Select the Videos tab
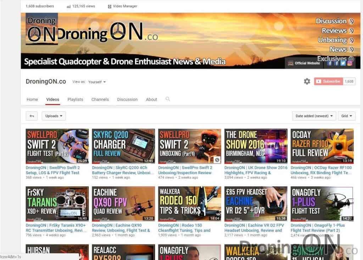 [x=52, y=99]
